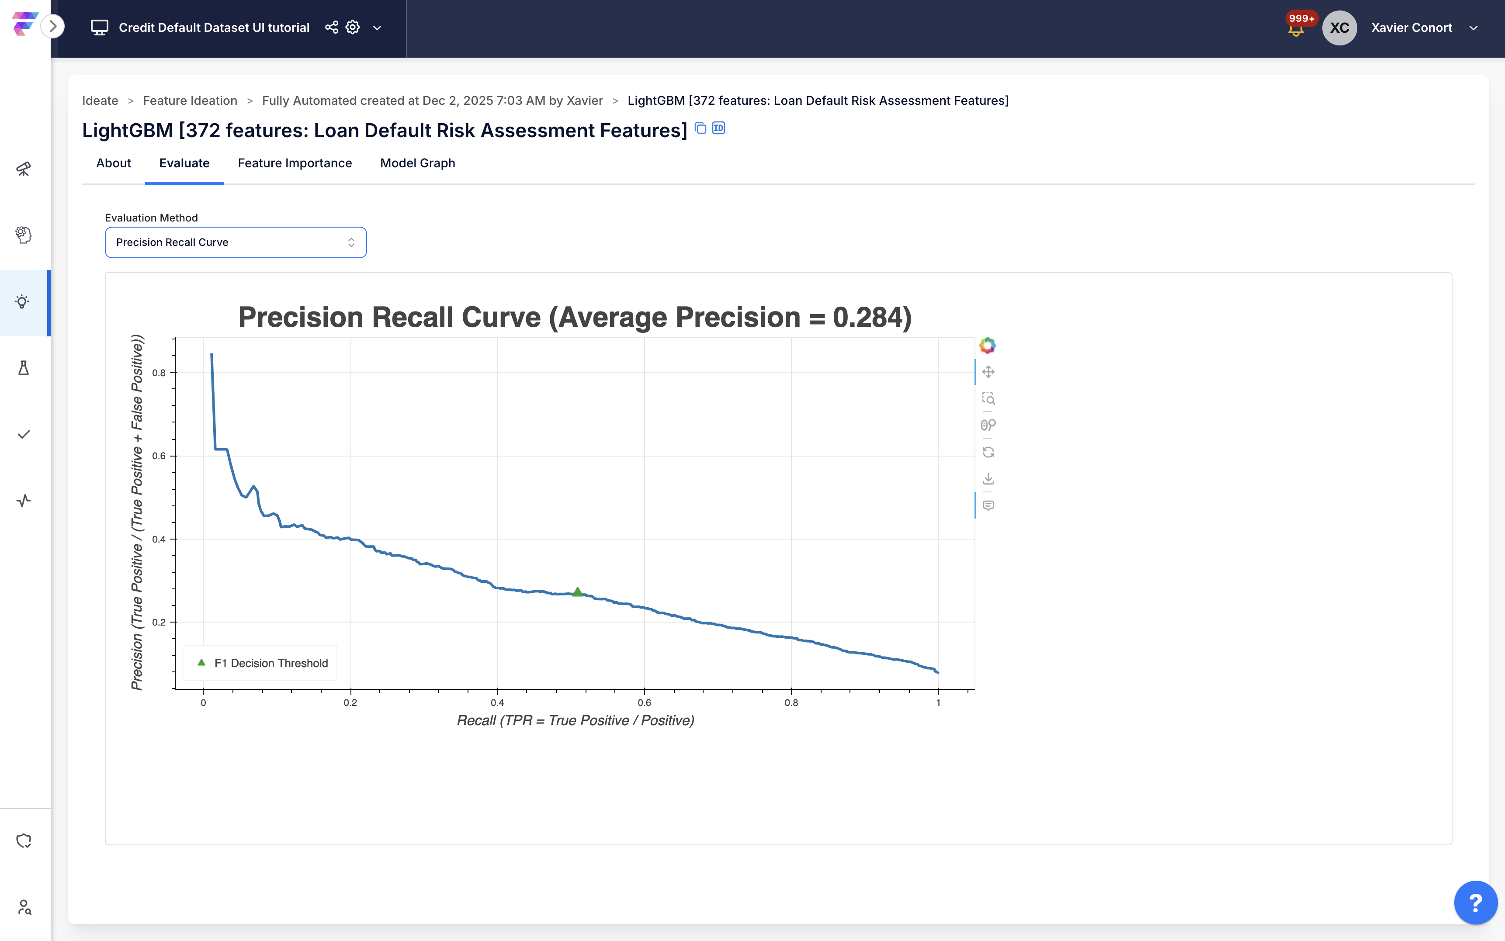Toggle the hover tooltip tool
The width and height of the screenshot is (1505, 941).
pos(988,505)
